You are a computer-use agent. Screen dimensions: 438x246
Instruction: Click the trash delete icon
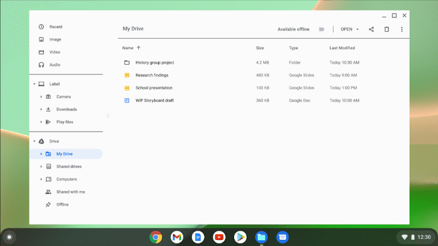387,29
